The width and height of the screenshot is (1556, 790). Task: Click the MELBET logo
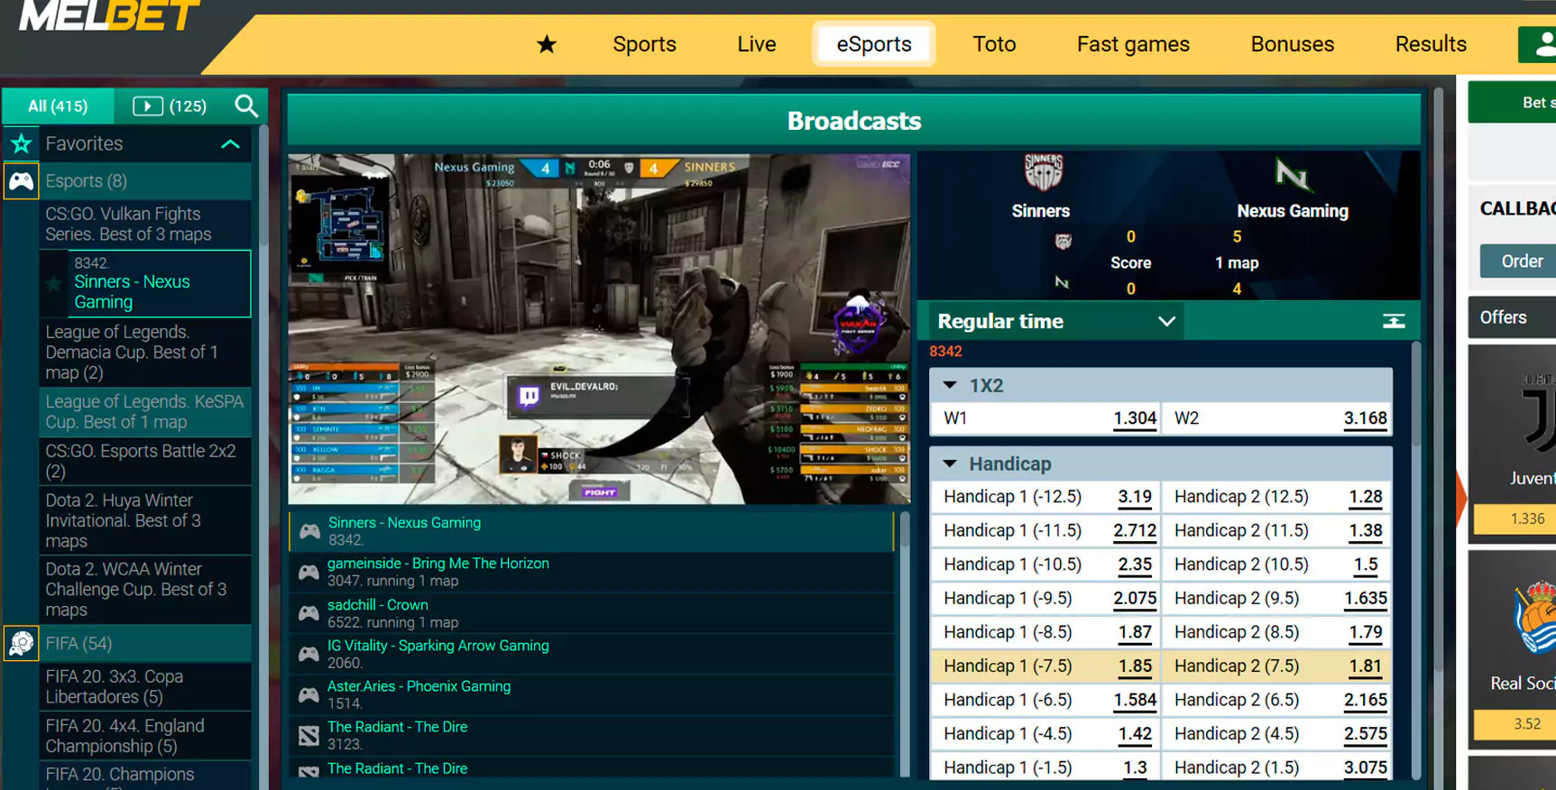[x=108, y=16]
